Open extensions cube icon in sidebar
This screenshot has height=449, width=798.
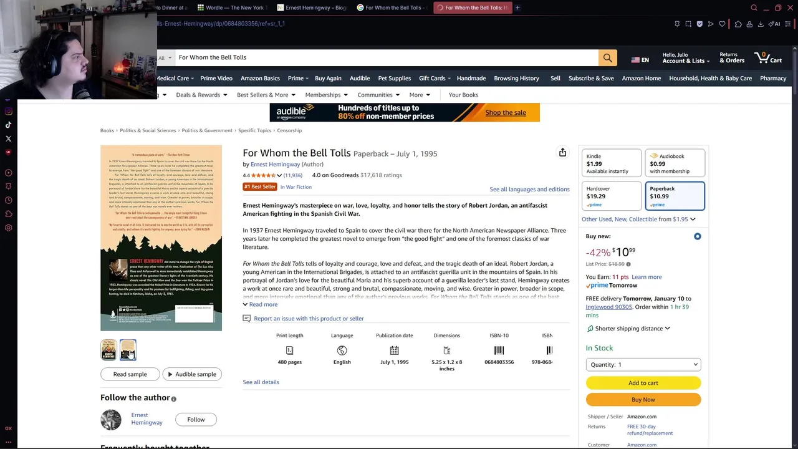pos(8,214)
